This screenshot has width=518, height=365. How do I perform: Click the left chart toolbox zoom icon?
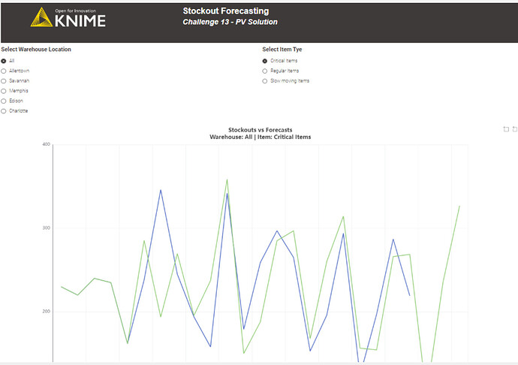click(506, 129)
